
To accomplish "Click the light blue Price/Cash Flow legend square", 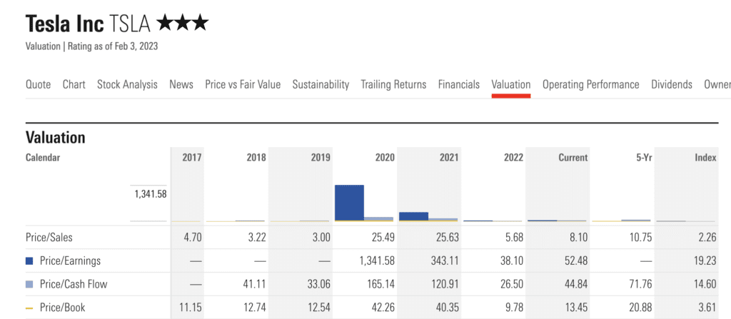I will 29,284.
